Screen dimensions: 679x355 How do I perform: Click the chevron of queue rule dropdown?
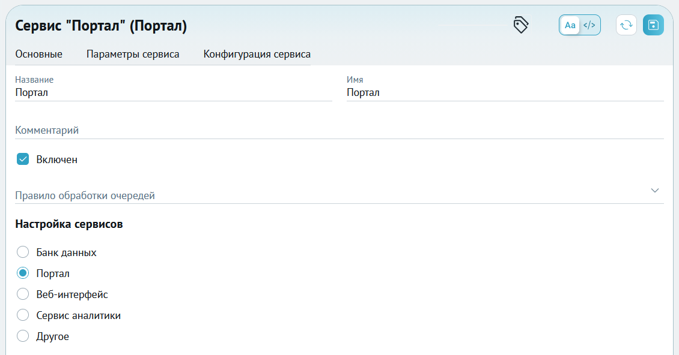655,190
